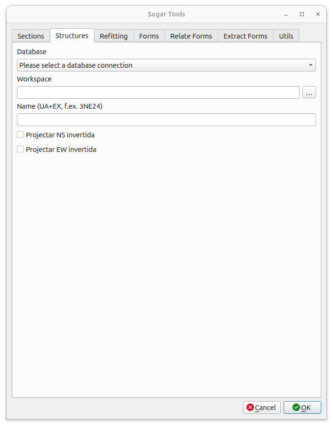This screenshot has height=427, width=333.
Task: Confirm with the OK button
Action: pyautogui.click(x=302, y=407)
